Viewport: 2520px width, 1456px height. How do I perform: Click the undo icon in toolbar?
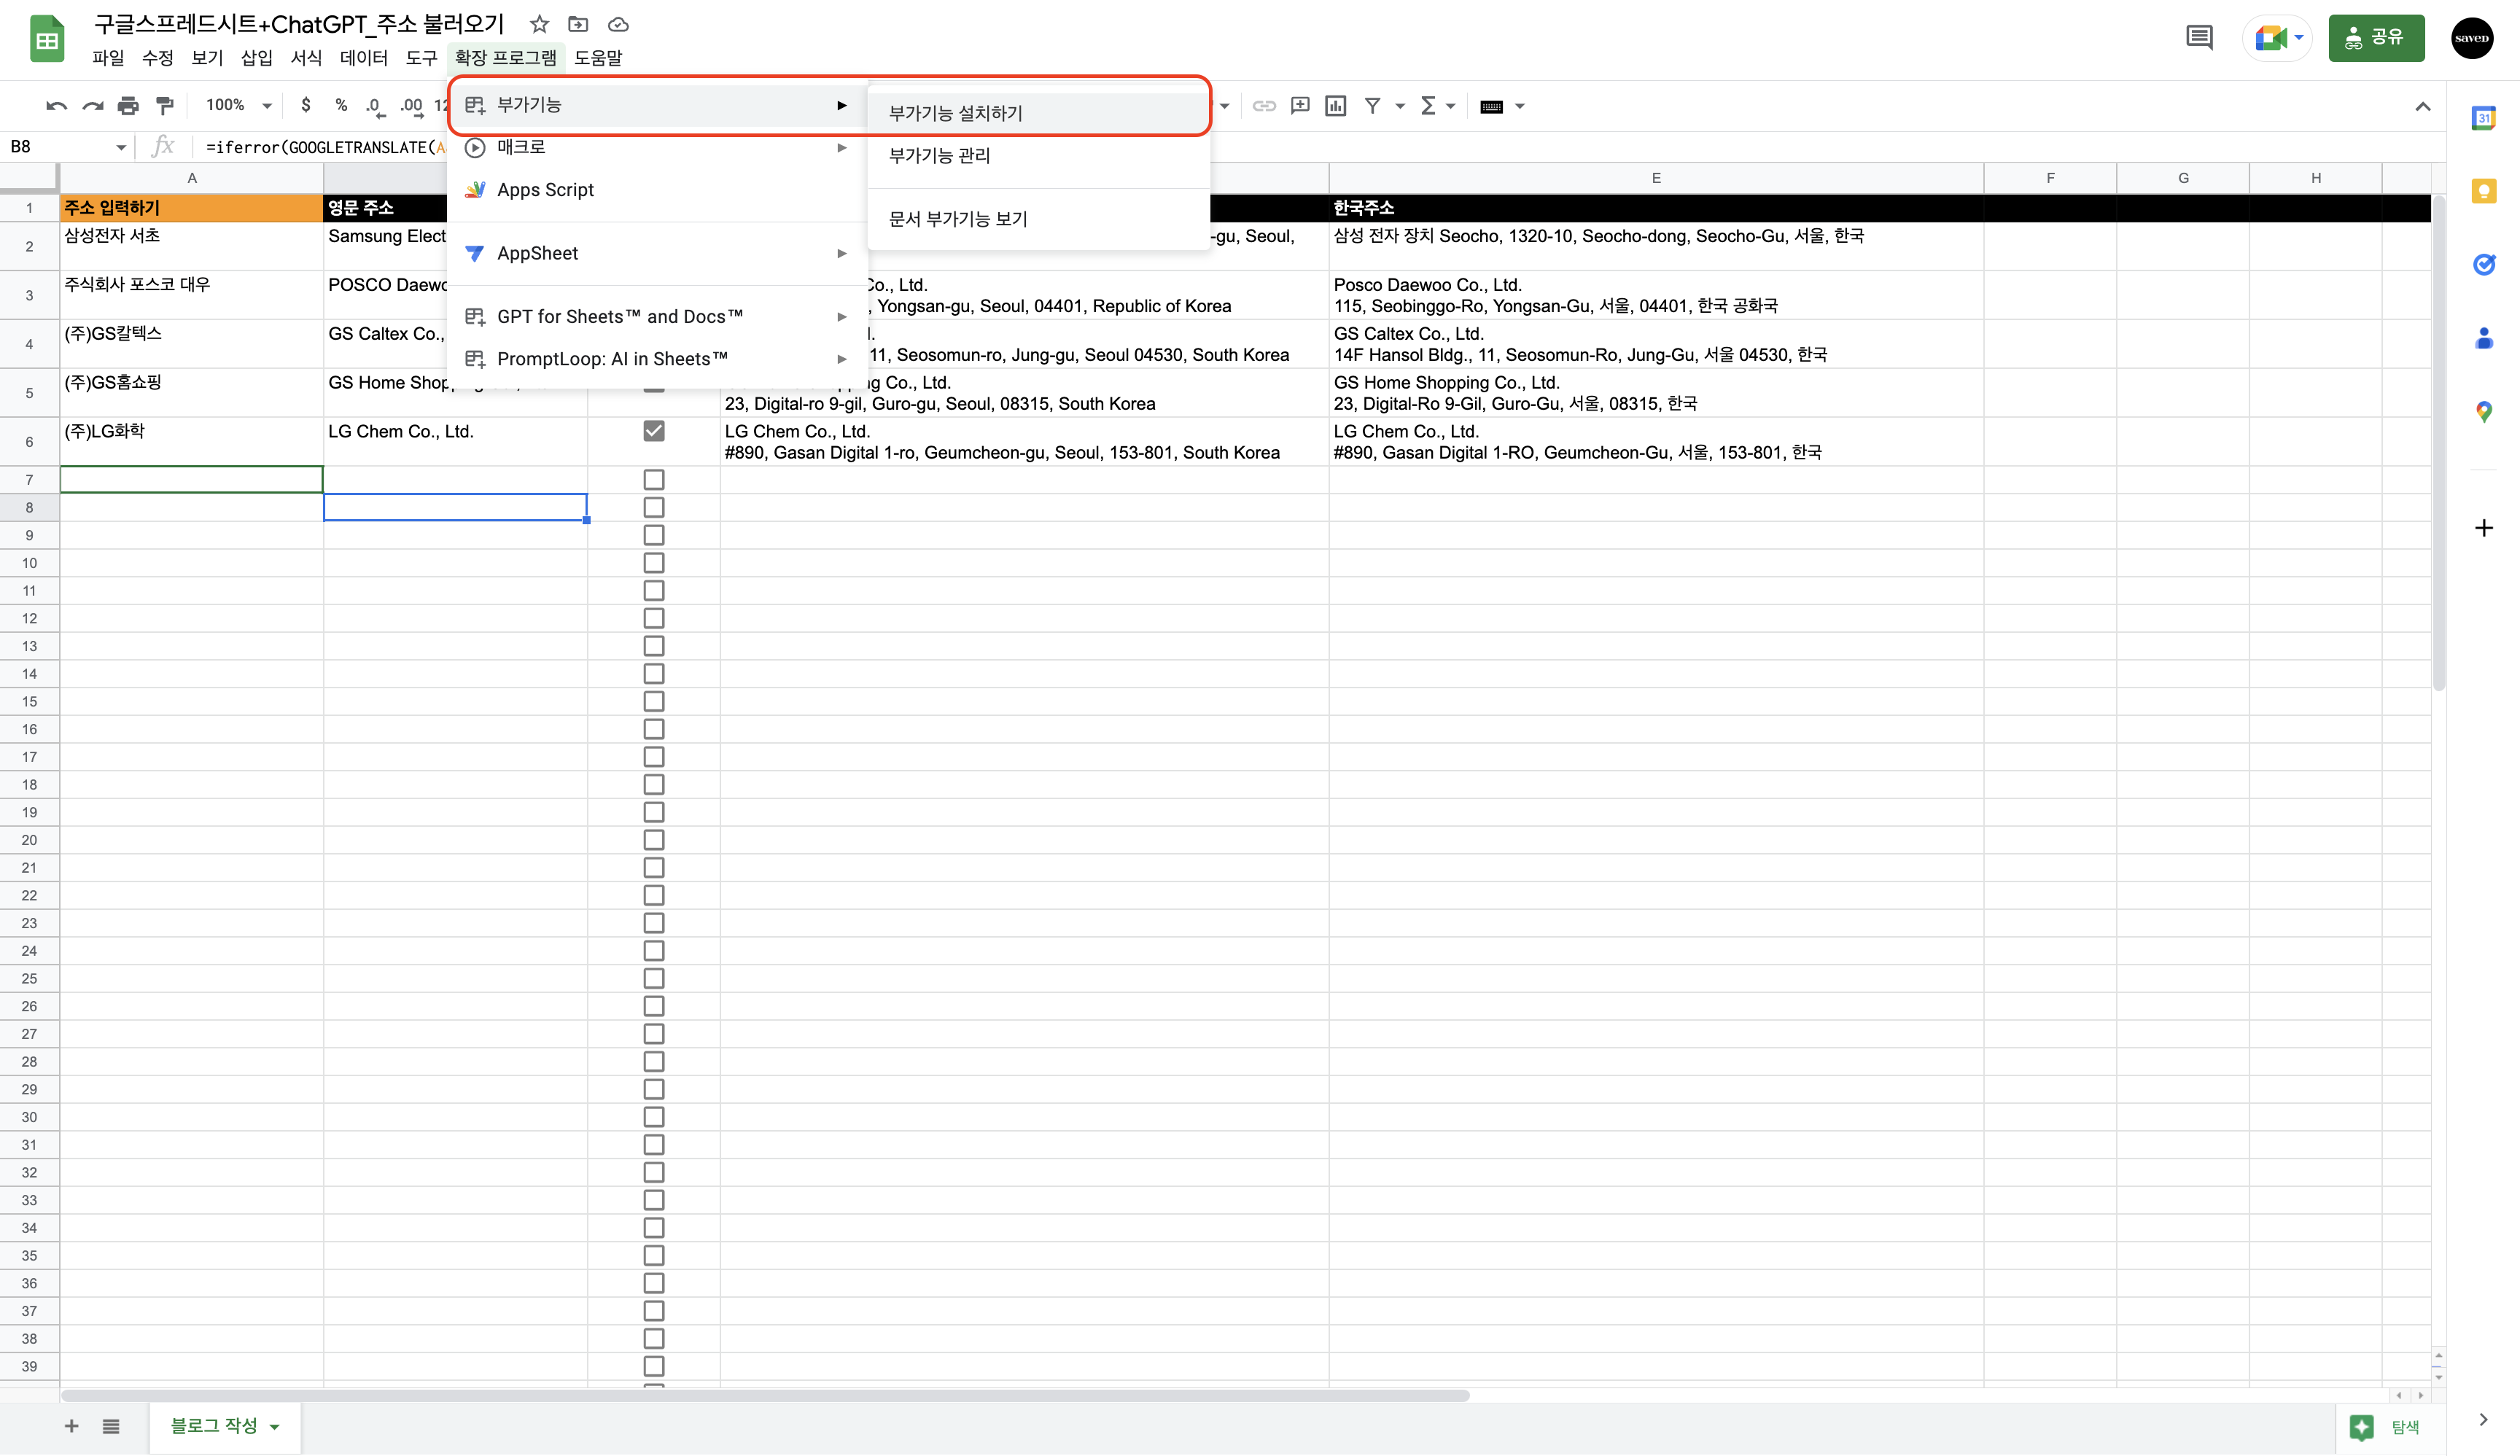(x=56, y=106)
